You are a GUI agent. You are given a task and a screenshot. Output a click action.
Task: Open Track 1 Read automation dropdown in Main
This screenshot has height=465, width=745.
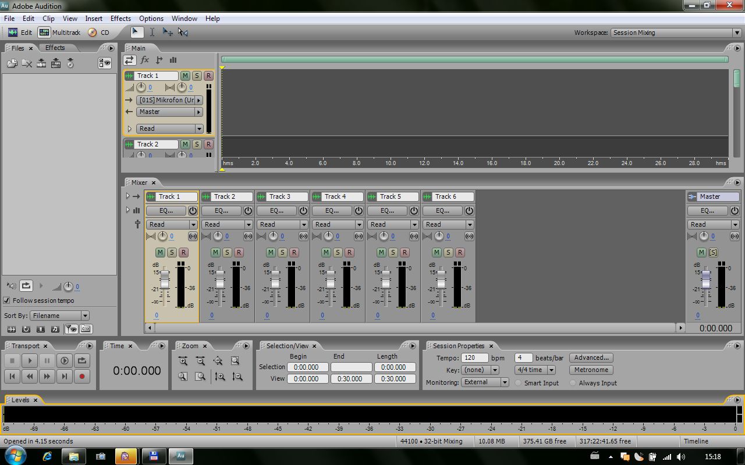[170, 128]
